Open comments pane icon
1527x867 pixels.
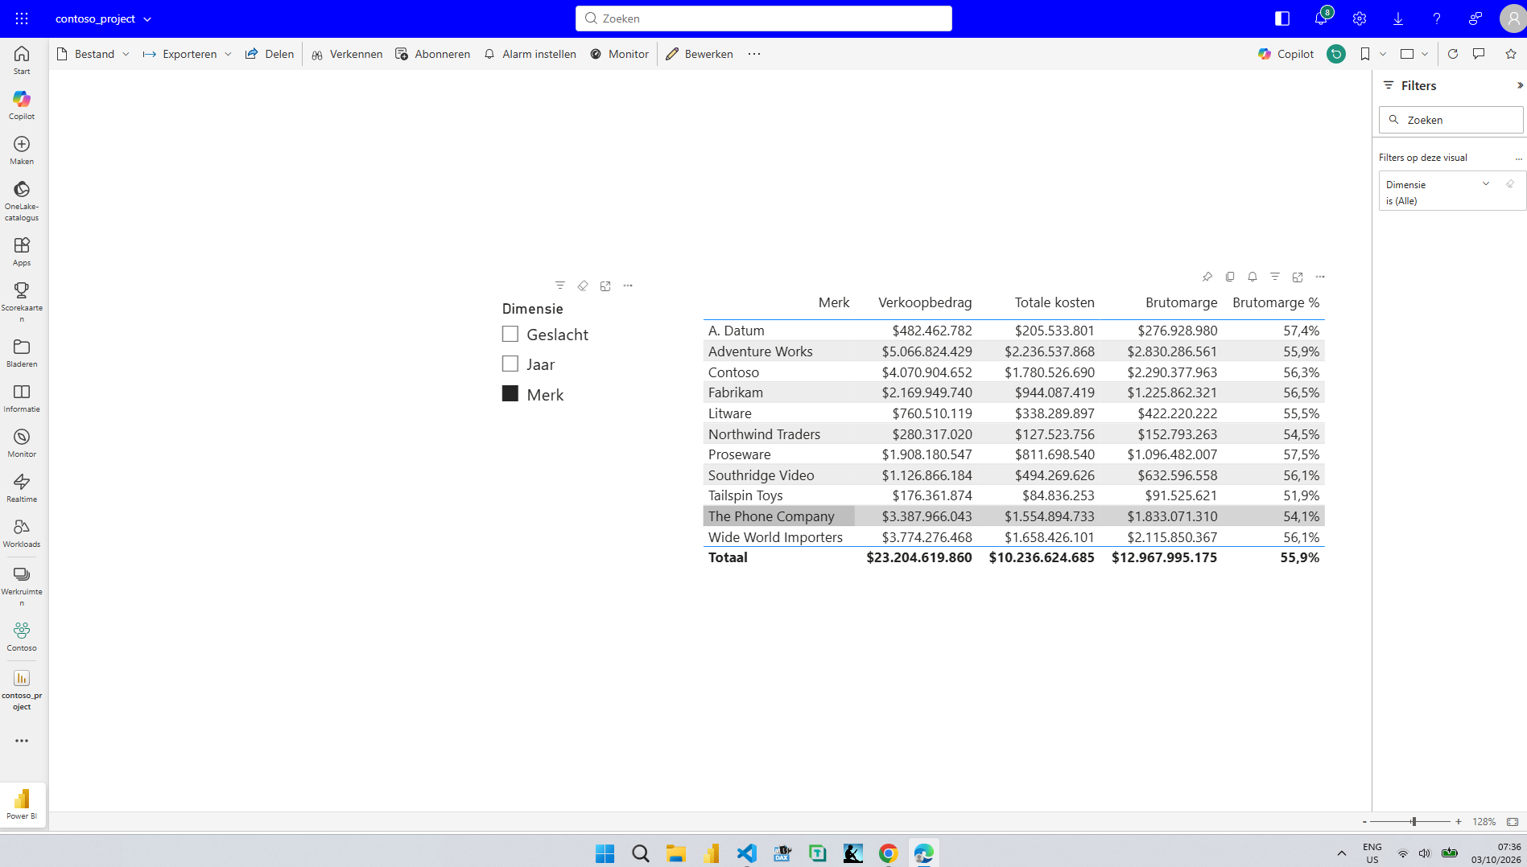click(x=1479, y=54)
